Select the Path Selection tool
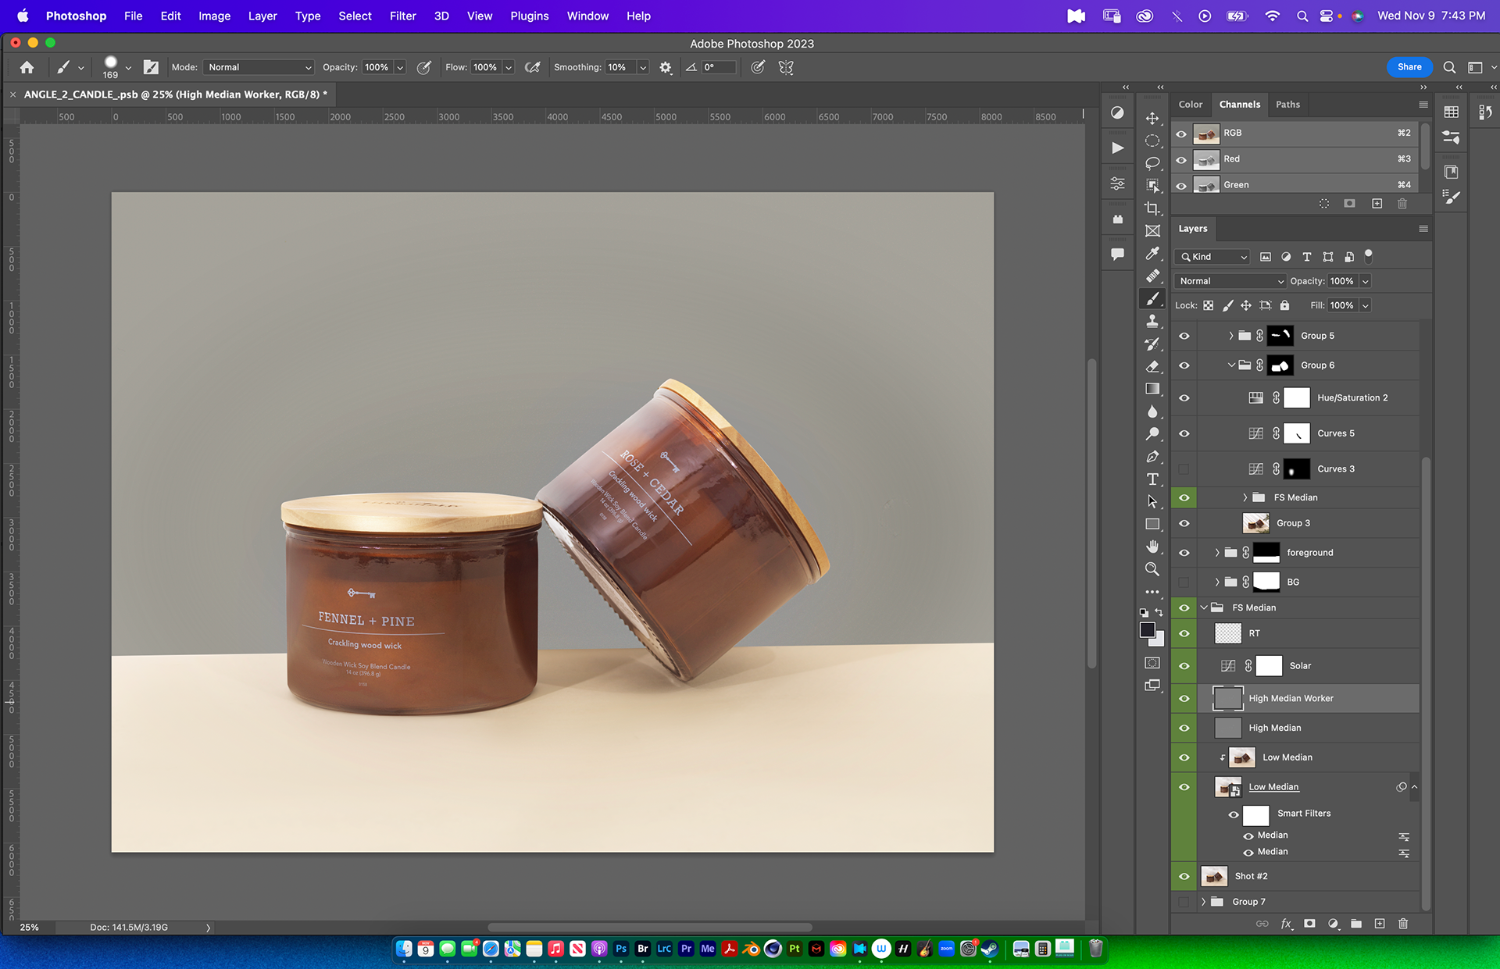This screenshot has width=1500, height=969. (1152, 501)
